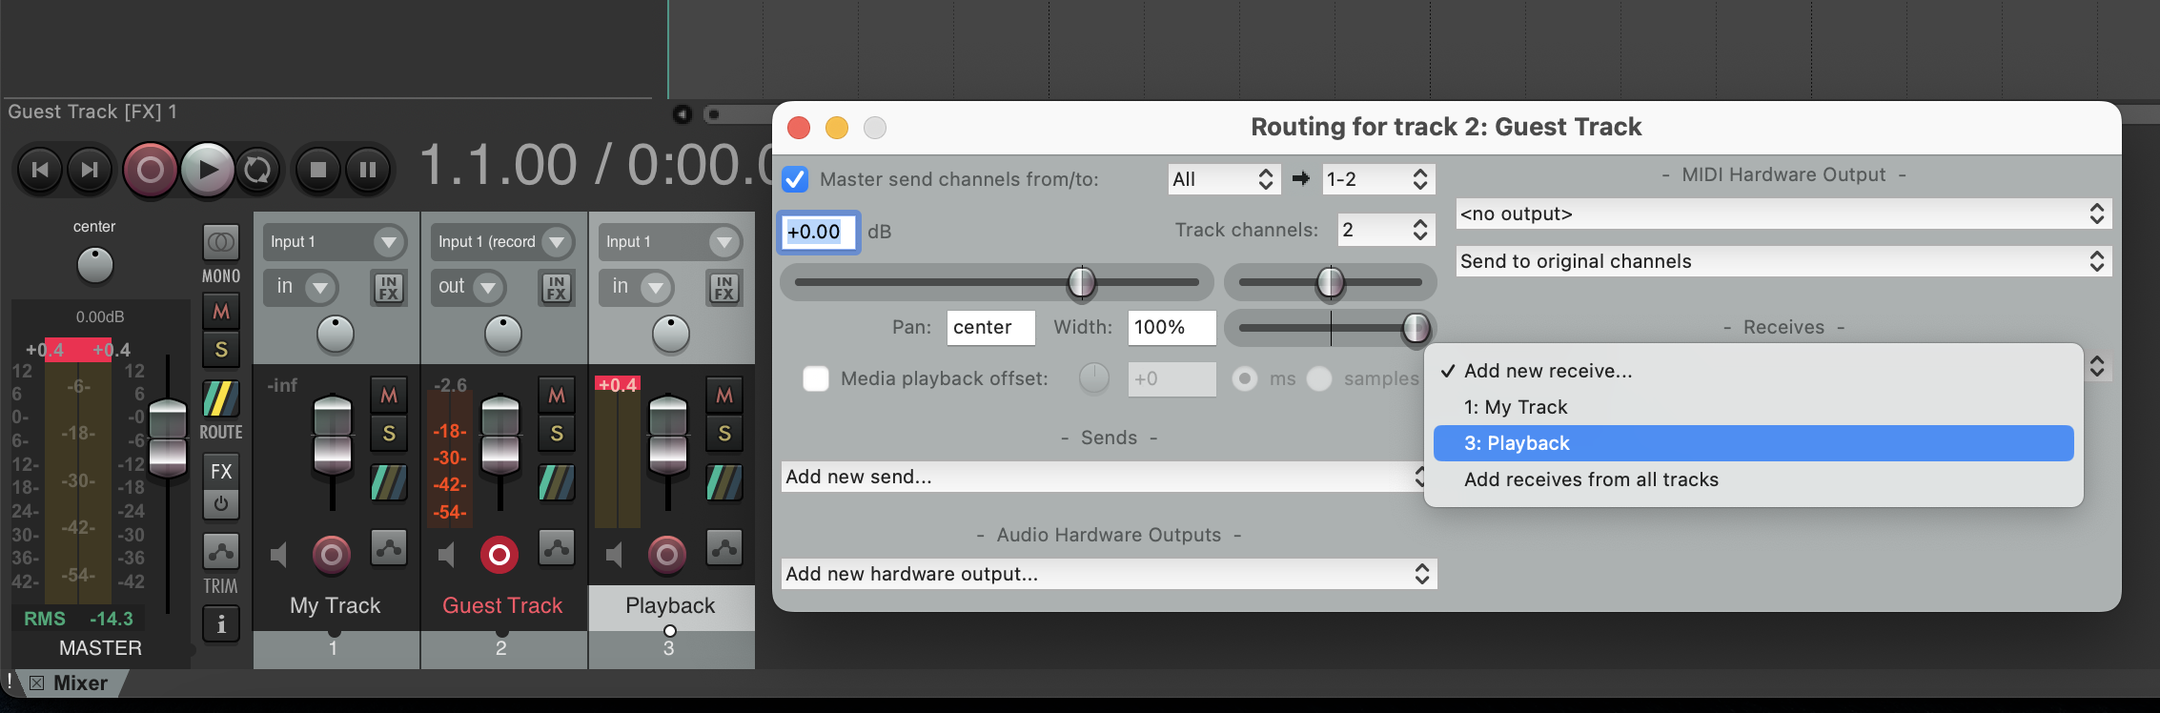Mute the My Track channel
The image size is (2160, 713).
389,395
